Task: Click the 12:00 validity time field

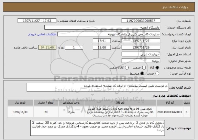Action: click(102, 47)
